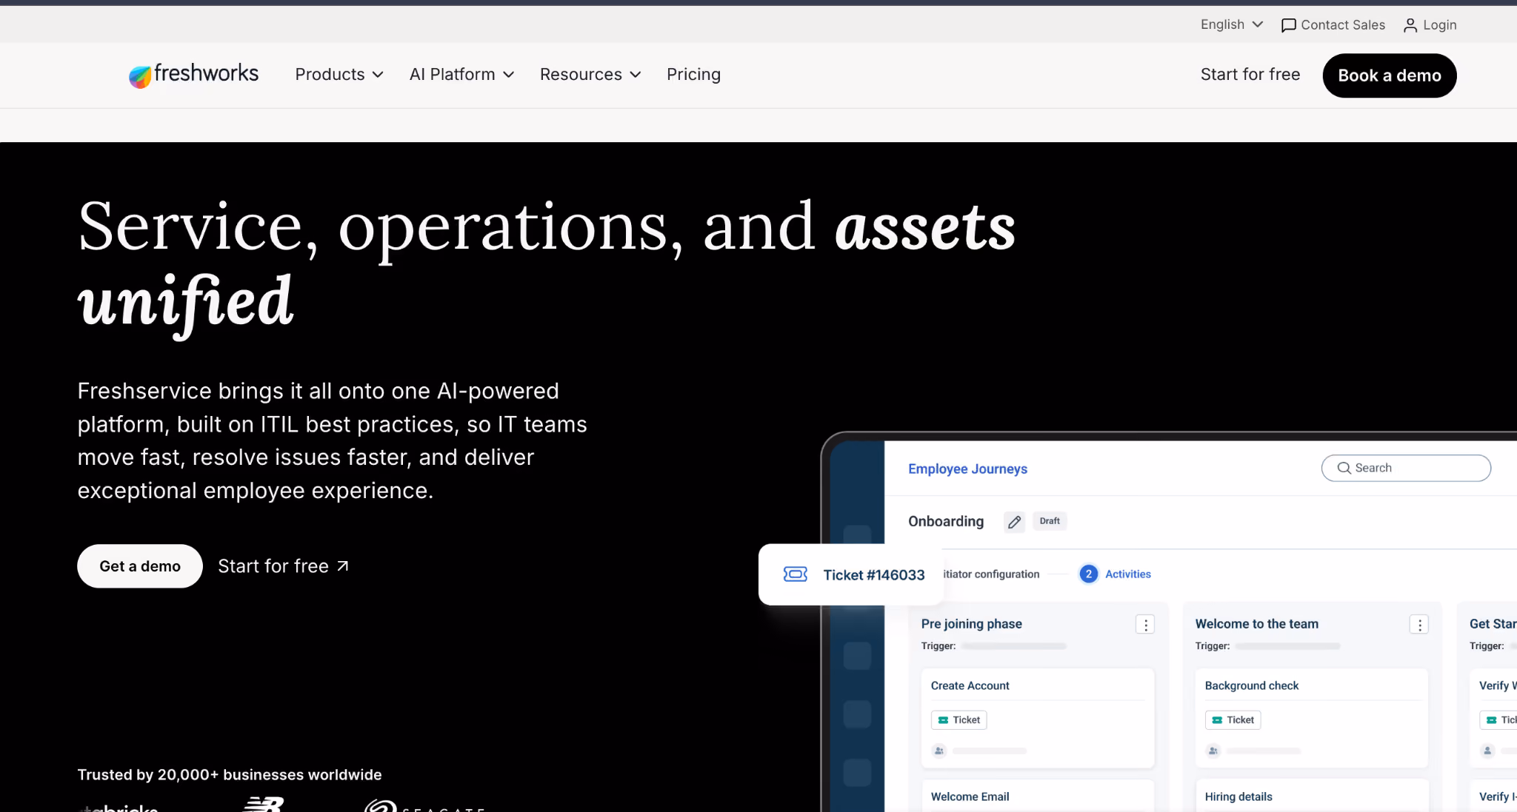Click the 'Trusted by 20,000+ businesses worldwide' text

tap(230, 775)
